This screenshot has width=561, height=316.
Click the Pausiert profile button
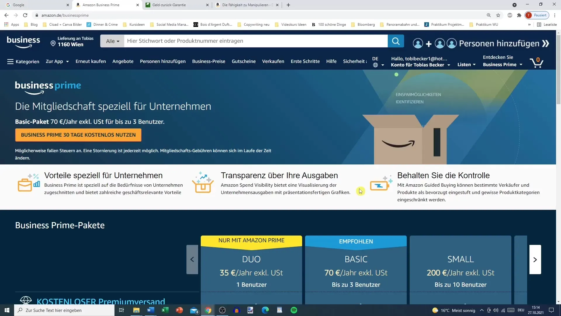(x=537, y=15)
